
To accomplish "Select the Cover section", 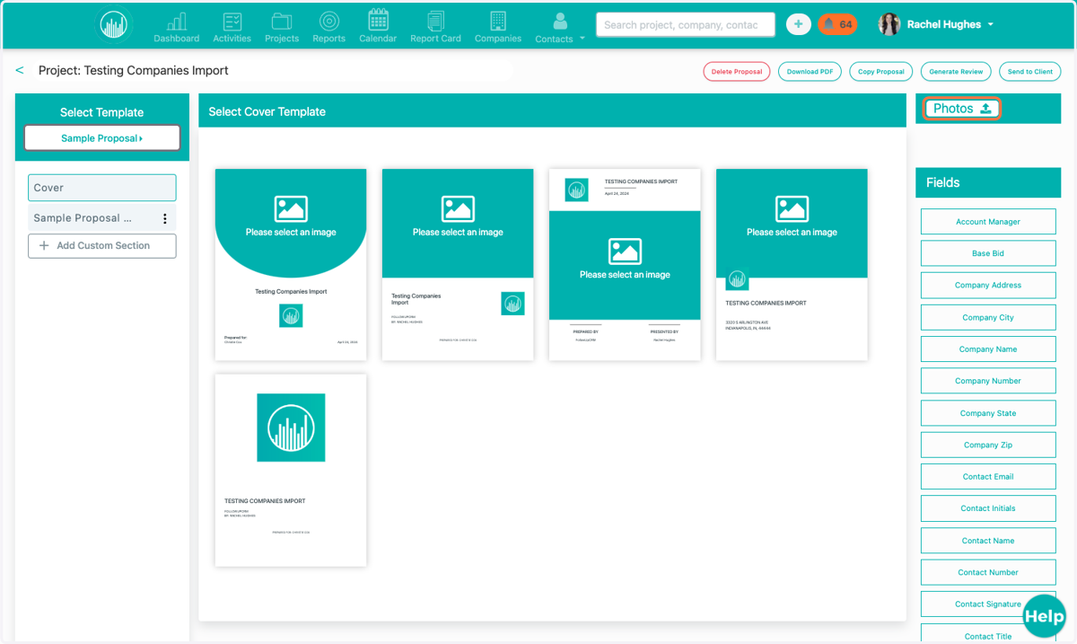I will (x=102, y=188).
